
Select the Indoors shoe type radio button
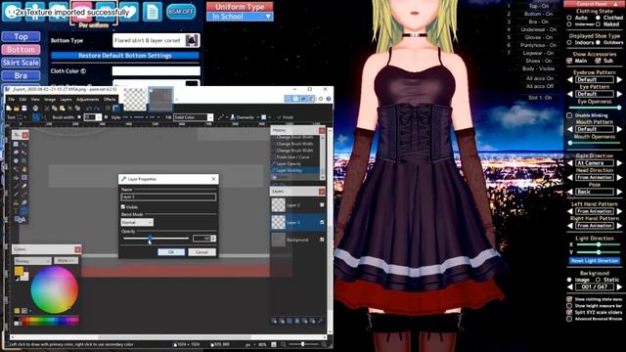569,42
